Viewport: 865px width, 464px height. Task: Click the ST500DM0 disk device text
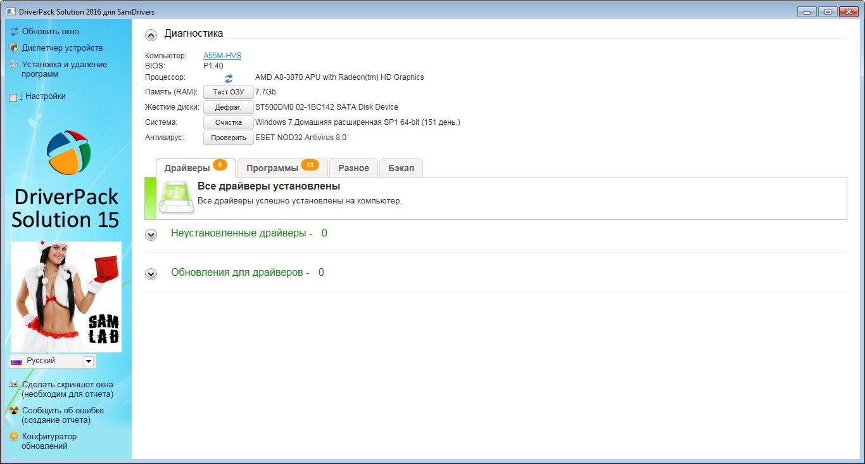coord(327,107)
